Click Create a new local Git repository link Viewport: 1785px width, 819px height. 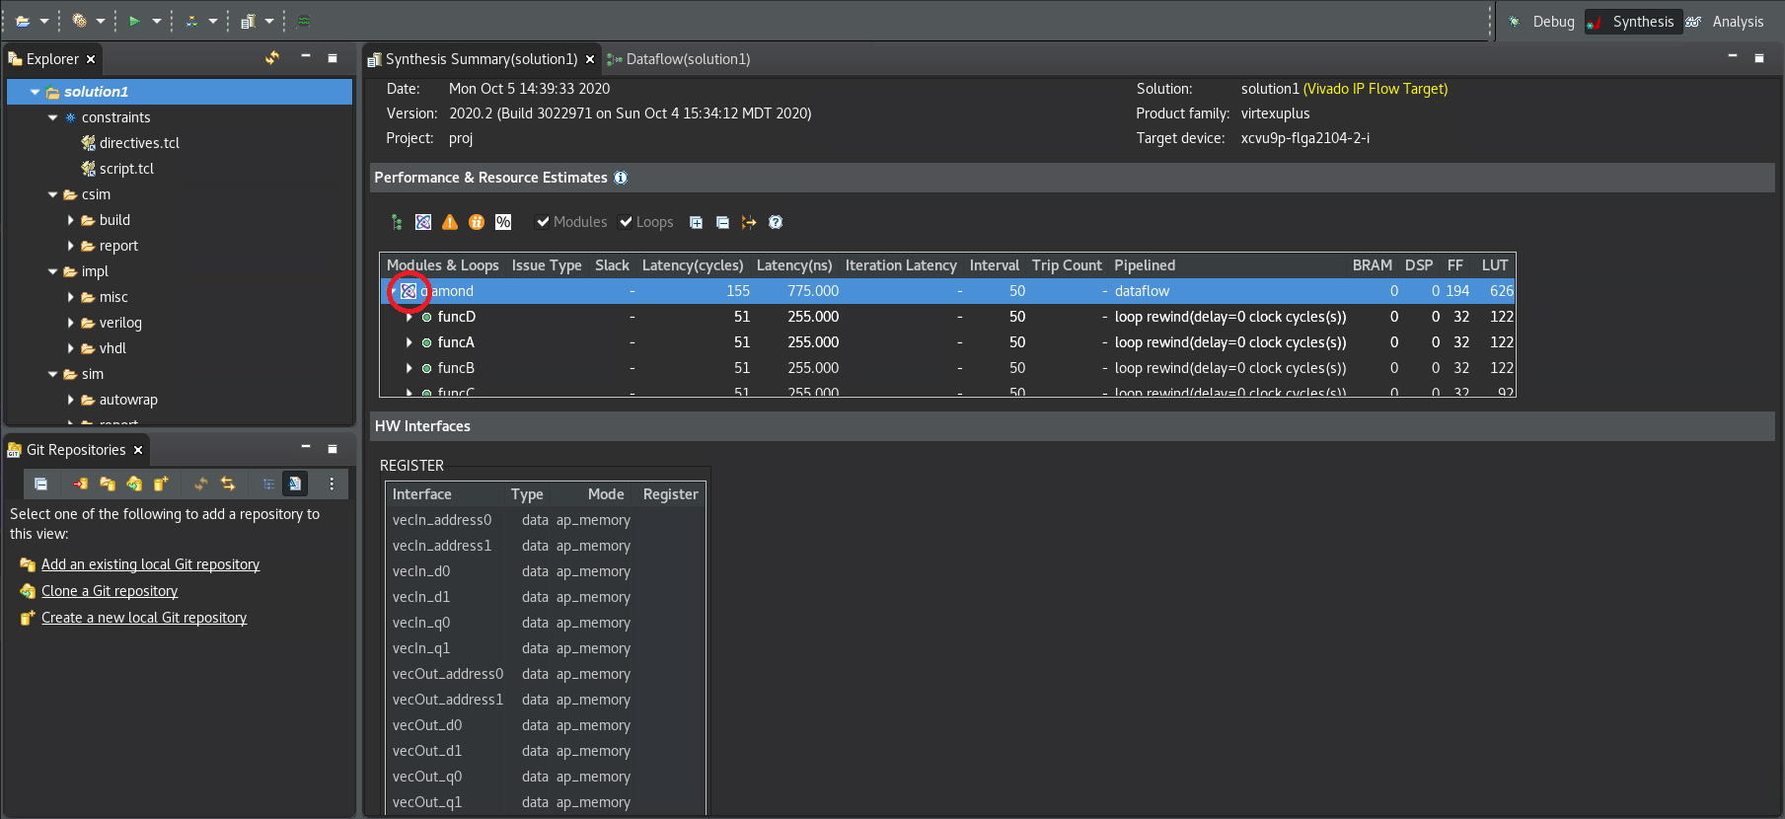coord(144,618)
